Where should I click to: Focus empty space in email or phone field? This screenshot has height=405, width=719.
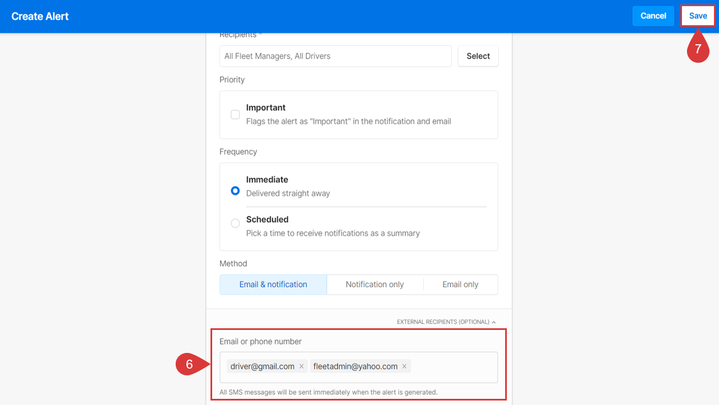click(x=454, y=367)
